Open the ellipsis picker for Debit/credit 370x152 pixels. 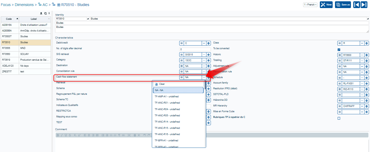[x=204, y=43]
